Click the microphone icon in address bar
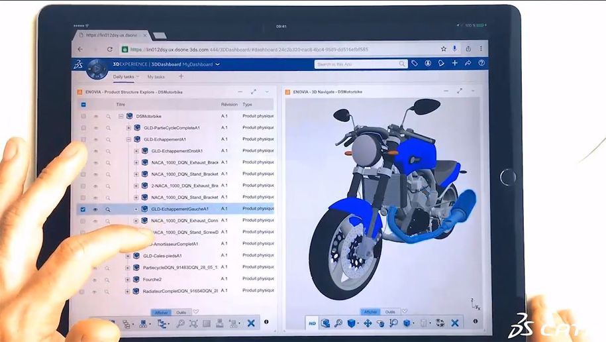This screenshot has width=606, height=342. coord(454,48)
